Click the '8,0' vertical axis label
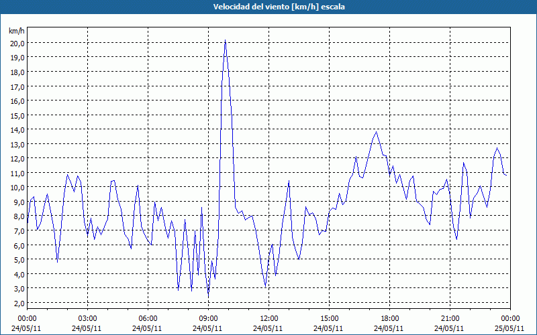This screenshot has height=335, width=537. point(19,216)
